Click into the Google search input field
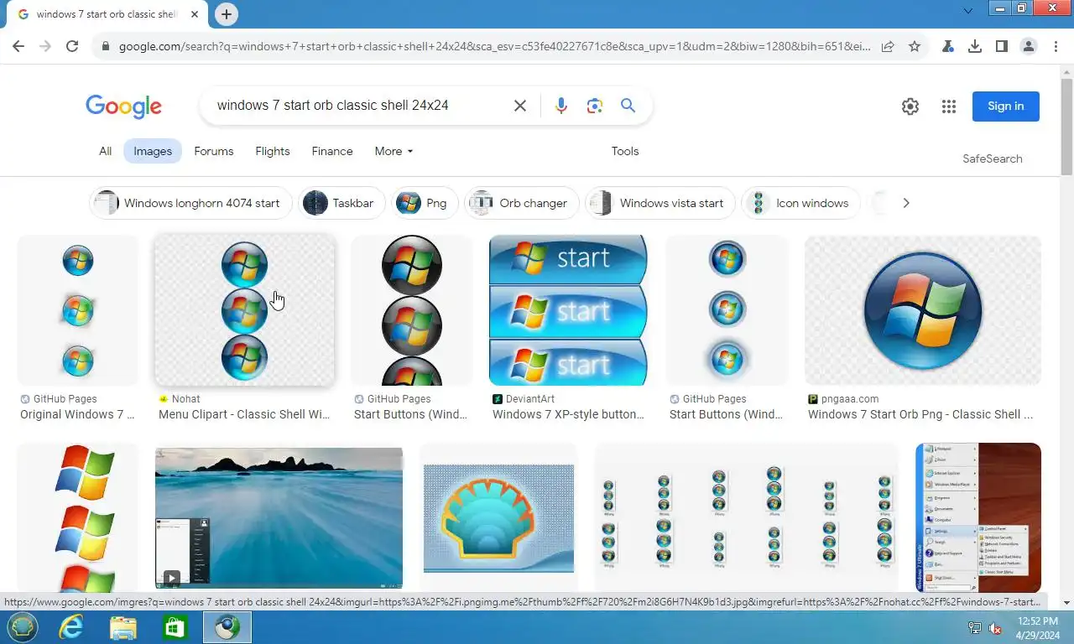This screenshot has width=1074, height=644. 357,106
